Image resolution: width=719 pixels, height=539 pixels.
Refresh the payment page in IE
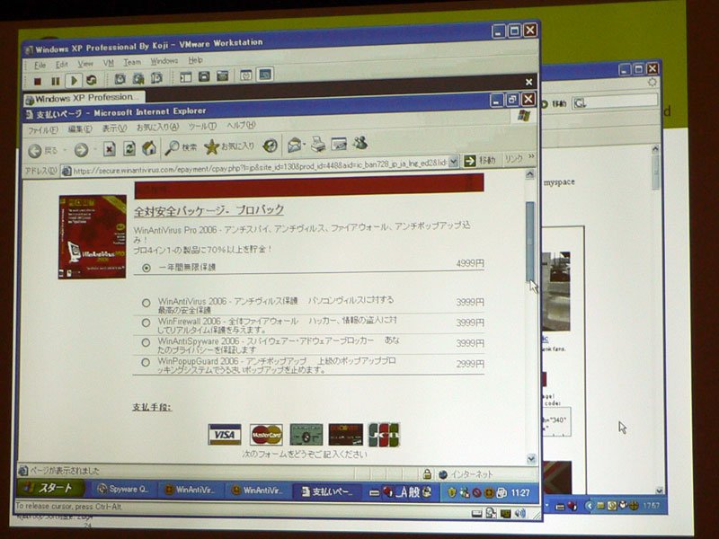[129, 148]
